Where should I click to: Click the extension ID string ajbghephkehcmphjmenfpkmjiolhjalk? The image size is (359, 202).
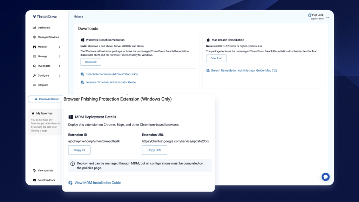tap(94, 141)
